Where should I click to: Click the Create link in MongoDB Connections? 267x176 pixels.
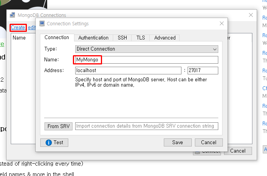pos(18,27)
